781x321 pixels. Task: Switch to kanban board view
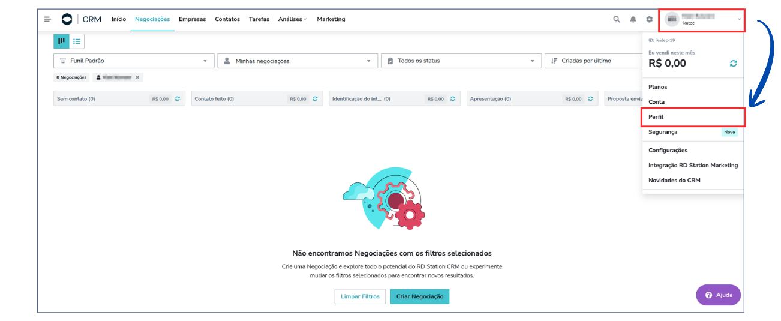(61, 41)
